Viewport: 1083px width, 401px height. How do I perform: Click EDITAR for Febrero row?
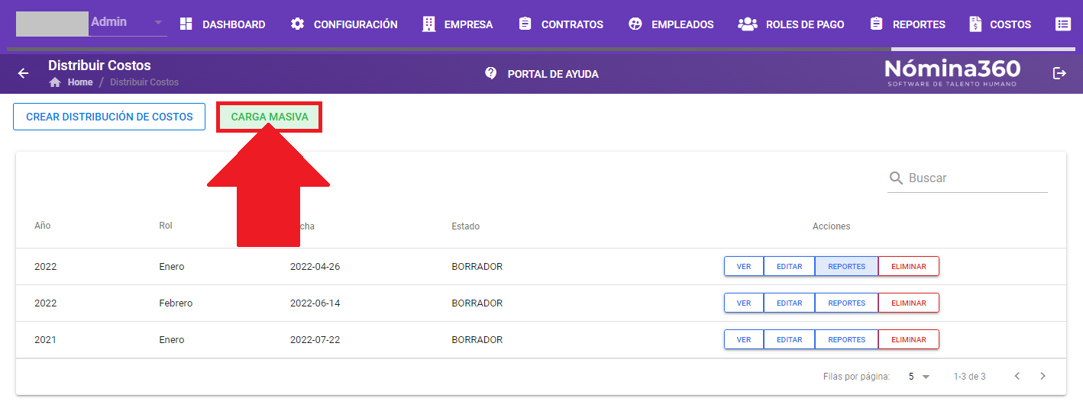coord(790,303)
